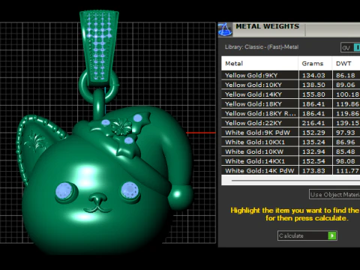The height and width of the screenshot is (270, 360).
Task: Click the 173.83 grams value
Action: pos(313,170)
